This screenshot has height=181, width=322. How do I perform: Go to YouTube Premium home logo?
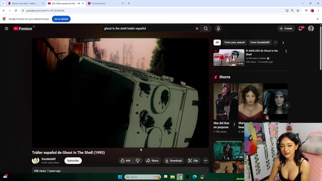coord(23,28)
